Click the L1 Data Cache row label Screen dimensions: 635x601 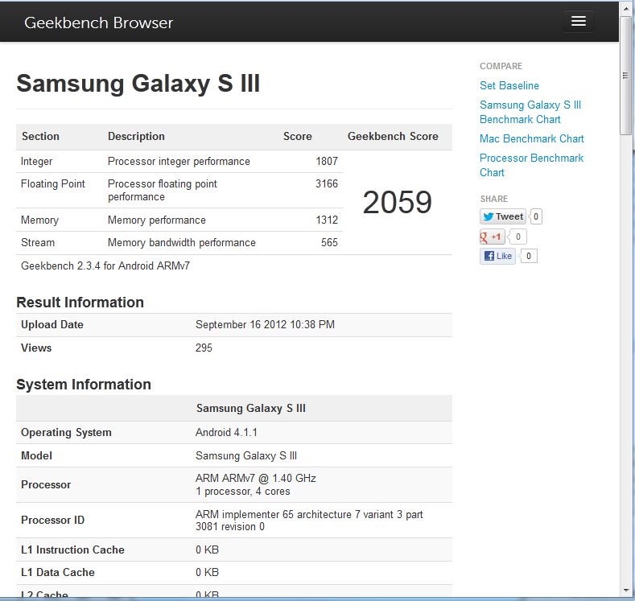point(57,572)
